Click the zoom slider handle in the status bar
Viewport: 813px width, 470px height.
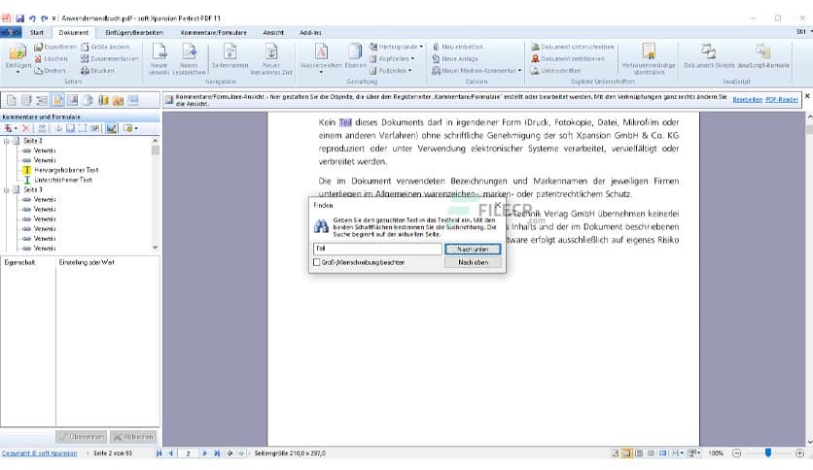768,453
